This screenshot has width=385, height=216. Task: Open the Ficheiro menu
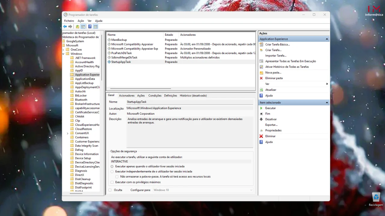point(69,21)
